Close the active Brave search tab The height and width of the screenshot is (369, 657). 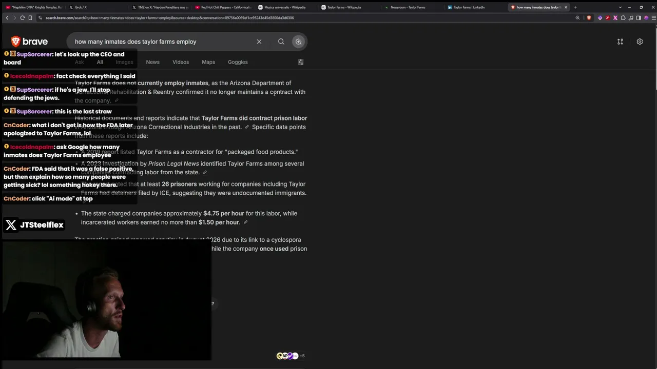click(x=566, y=7)
